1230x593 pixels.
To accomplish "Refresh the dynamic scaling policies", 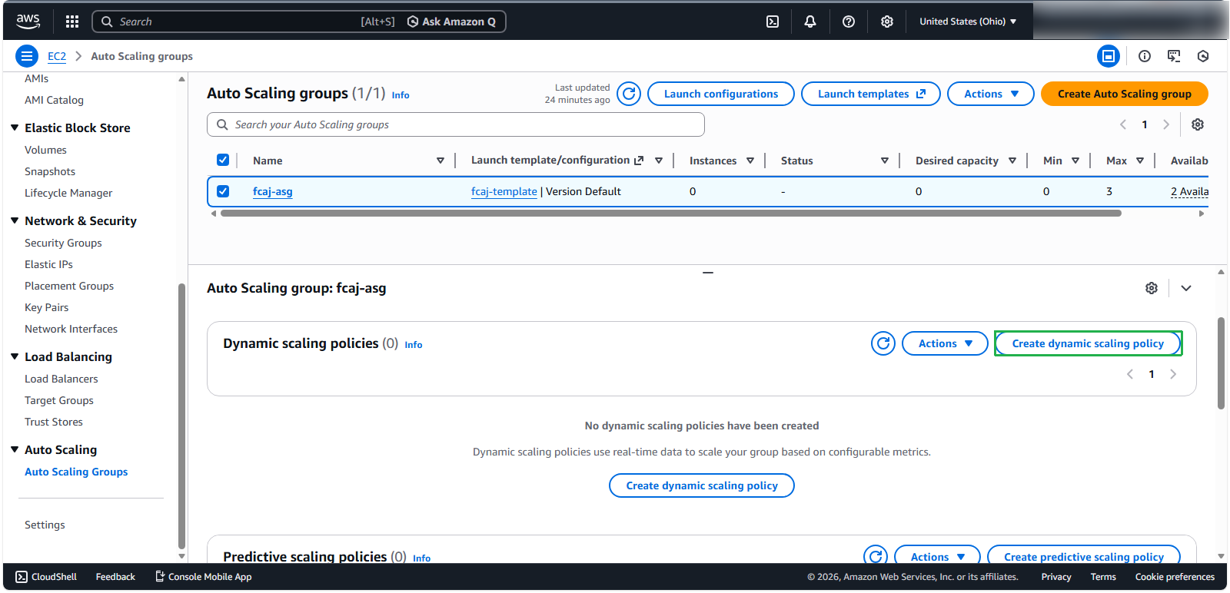I will click(883, 343).
